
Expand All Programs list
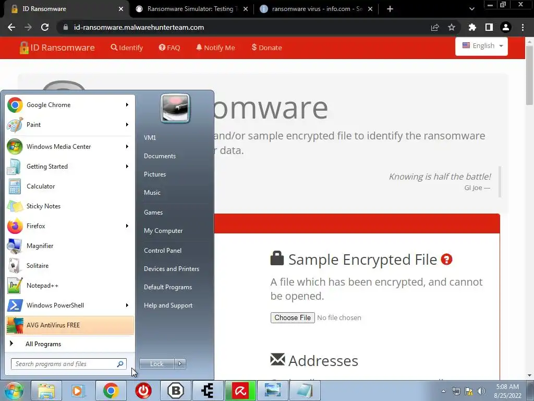pos(70,344)
